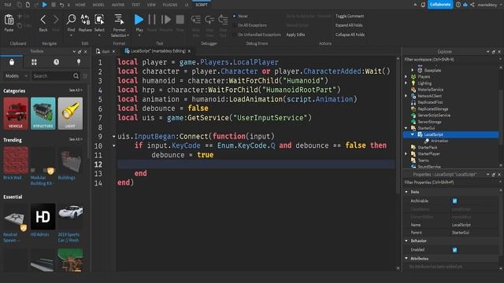Expand the Players node in Explorer
Viewport: 504px width, 283px height.
tap(406, 77)
